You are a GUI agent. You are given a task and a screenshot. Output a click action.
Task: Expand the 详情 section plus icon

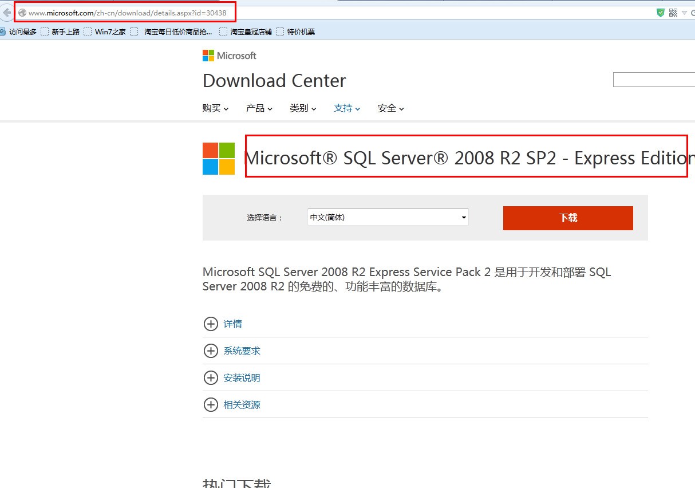point(211,324)
